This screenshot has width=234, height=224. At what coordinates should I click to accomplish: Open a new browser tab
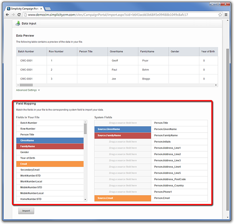pos(48,8)
